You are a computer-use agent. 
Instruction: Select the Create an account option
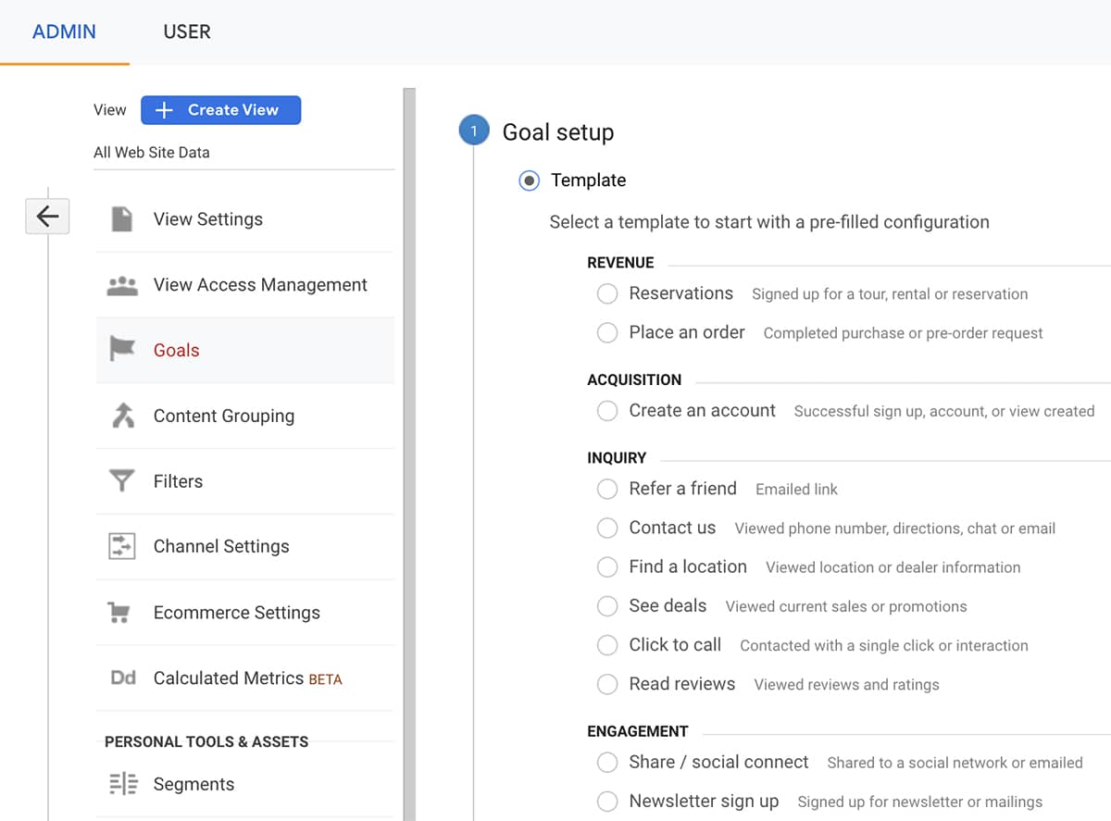pyautogui.click(x=607, y=411)
